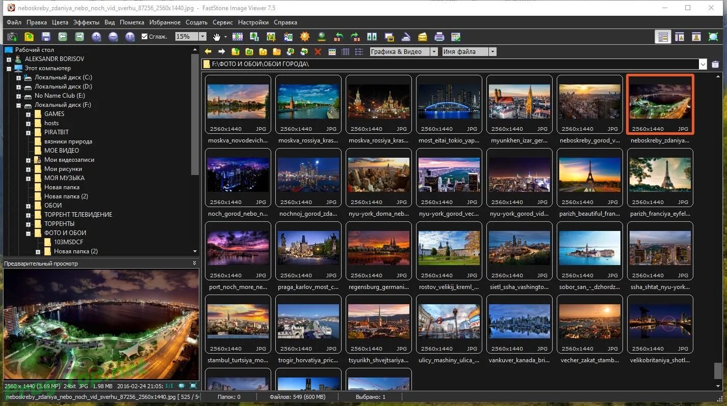The width and height of the screenshot is (727, 406).
Task: Select ALEKSANDR BORISOV user folder
Action: (x=55, y=59)
